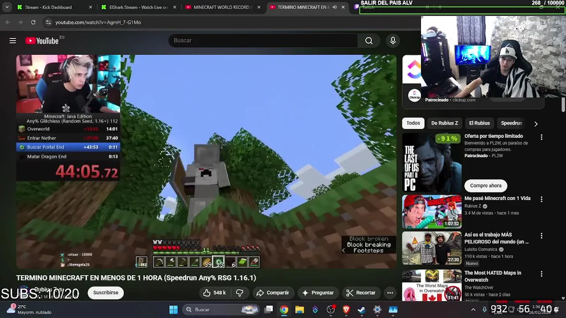Close the 'Stream - Kick Dashboard' tab
The image size is (566, 318).
coord(91,7)
